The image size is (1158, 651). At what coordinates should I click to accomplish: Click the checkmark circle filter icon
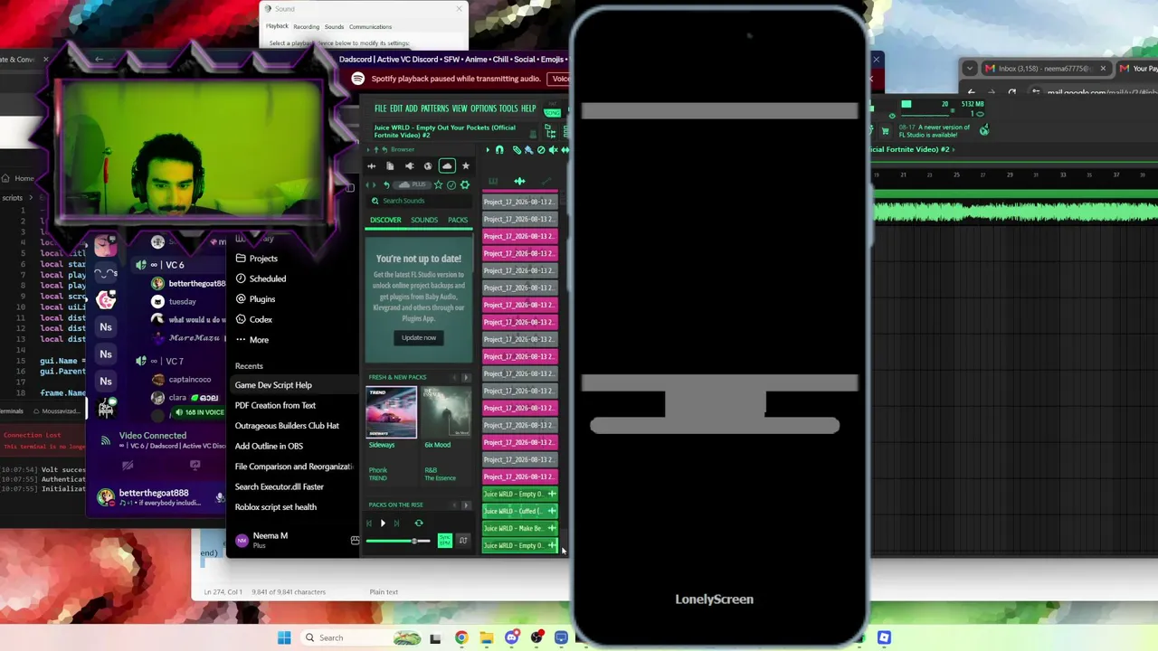tap(451, 184)
